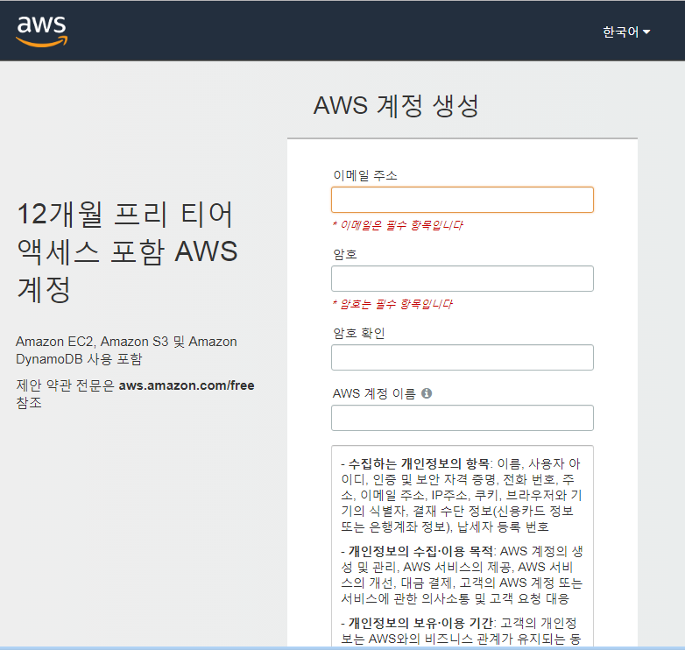The height and width of the screenshot is (650, 685).
Task: Click the 암호 확인 label
Action: point(359,333)
